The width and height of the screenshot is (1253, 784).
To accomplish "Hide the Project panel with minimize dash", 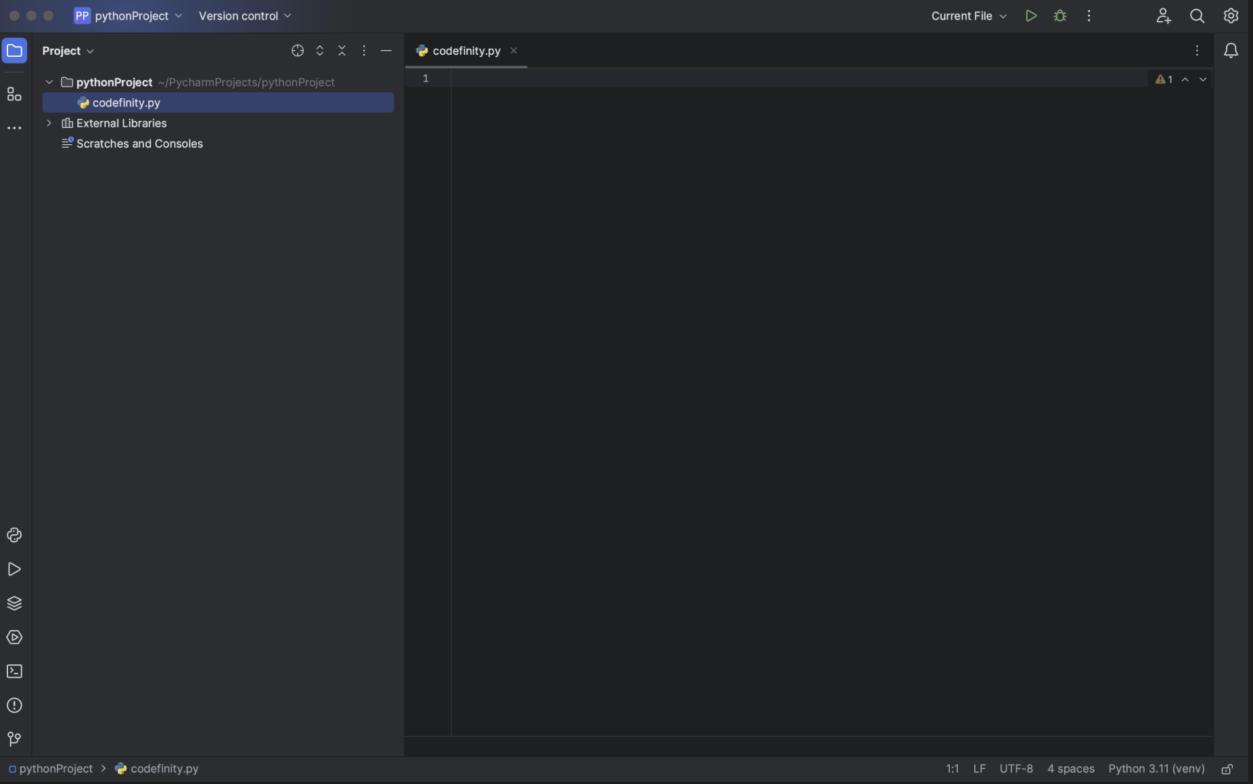I will [x=386, y=51].
